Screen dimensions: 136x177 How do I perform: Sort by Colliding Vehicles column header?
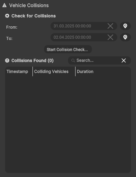point(51,71)
